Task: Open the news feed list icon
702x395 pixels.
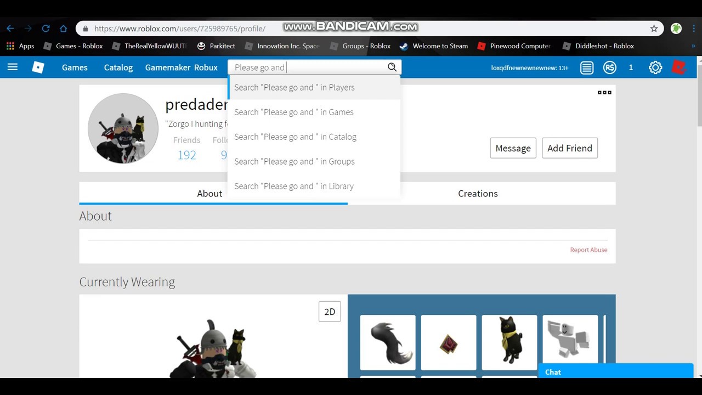Action: click(x=587, y=67)
